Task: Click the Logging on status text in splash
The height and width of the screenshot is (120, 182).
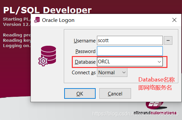Action: (x=17, y=46)
